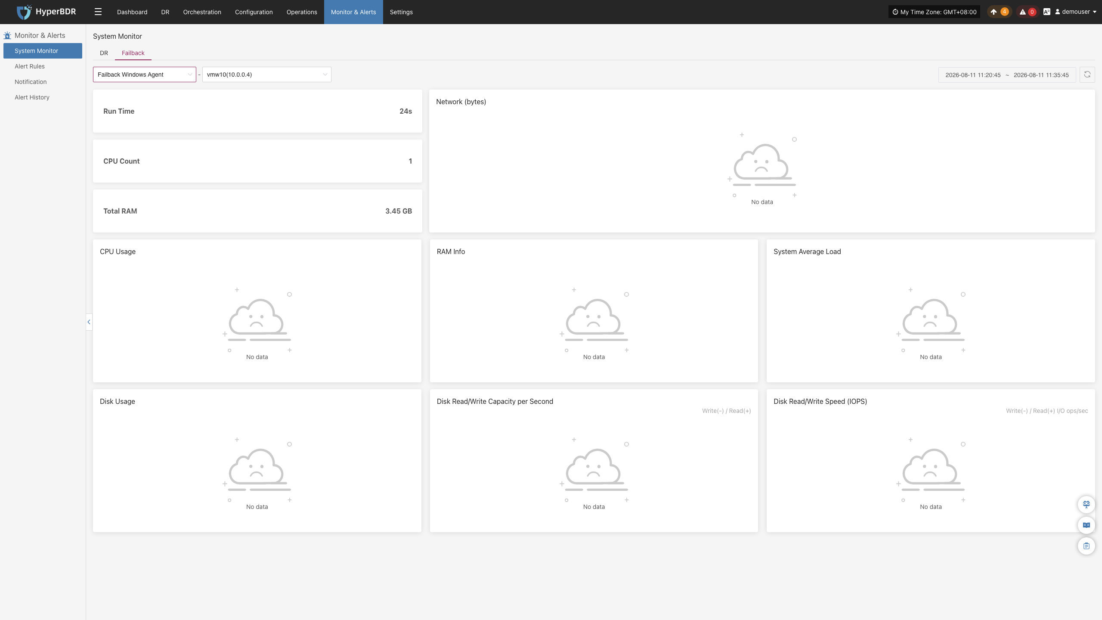The image size is (1102, 620).
Task: Open Alert History in the sidebar
Action: pos(32,97)
